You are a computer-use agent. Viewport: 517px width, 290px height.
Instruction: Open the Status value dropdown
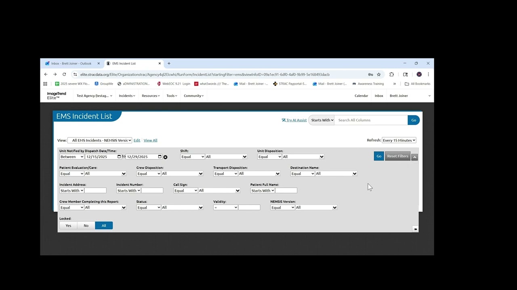click(182, 207)
